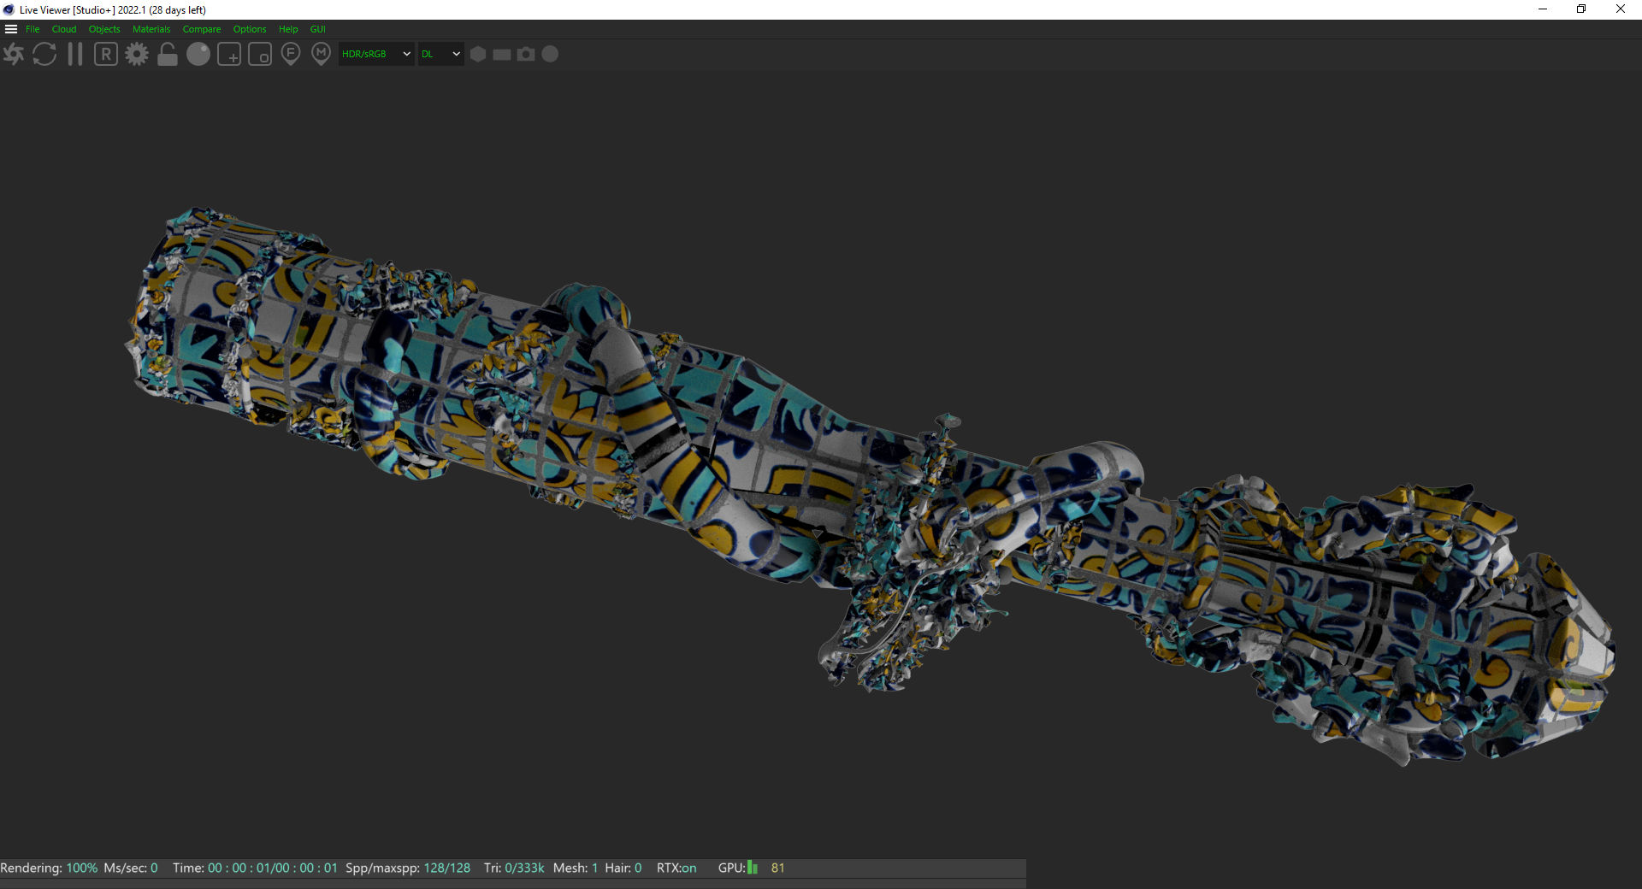Toggle the viewport resolution lock padlock
The width and height of the screenshot is (1642, 889).
(x=168, y=55)
